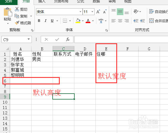The image size is (168, 133).
Task: Decrease indent icon
Action: pos(136,21)
